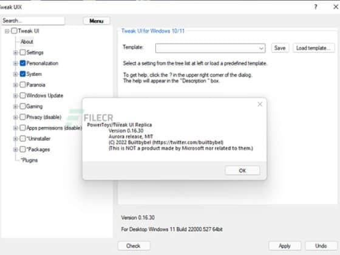Click the Check button

(x=134, y=246)
